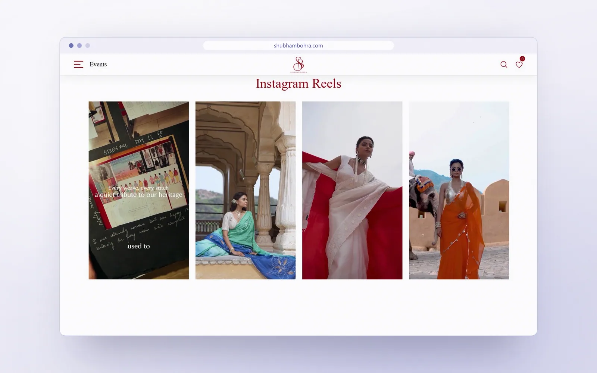Play the reel with sketchbook heritage caption
597x373 pixels.
pos(139,190)
